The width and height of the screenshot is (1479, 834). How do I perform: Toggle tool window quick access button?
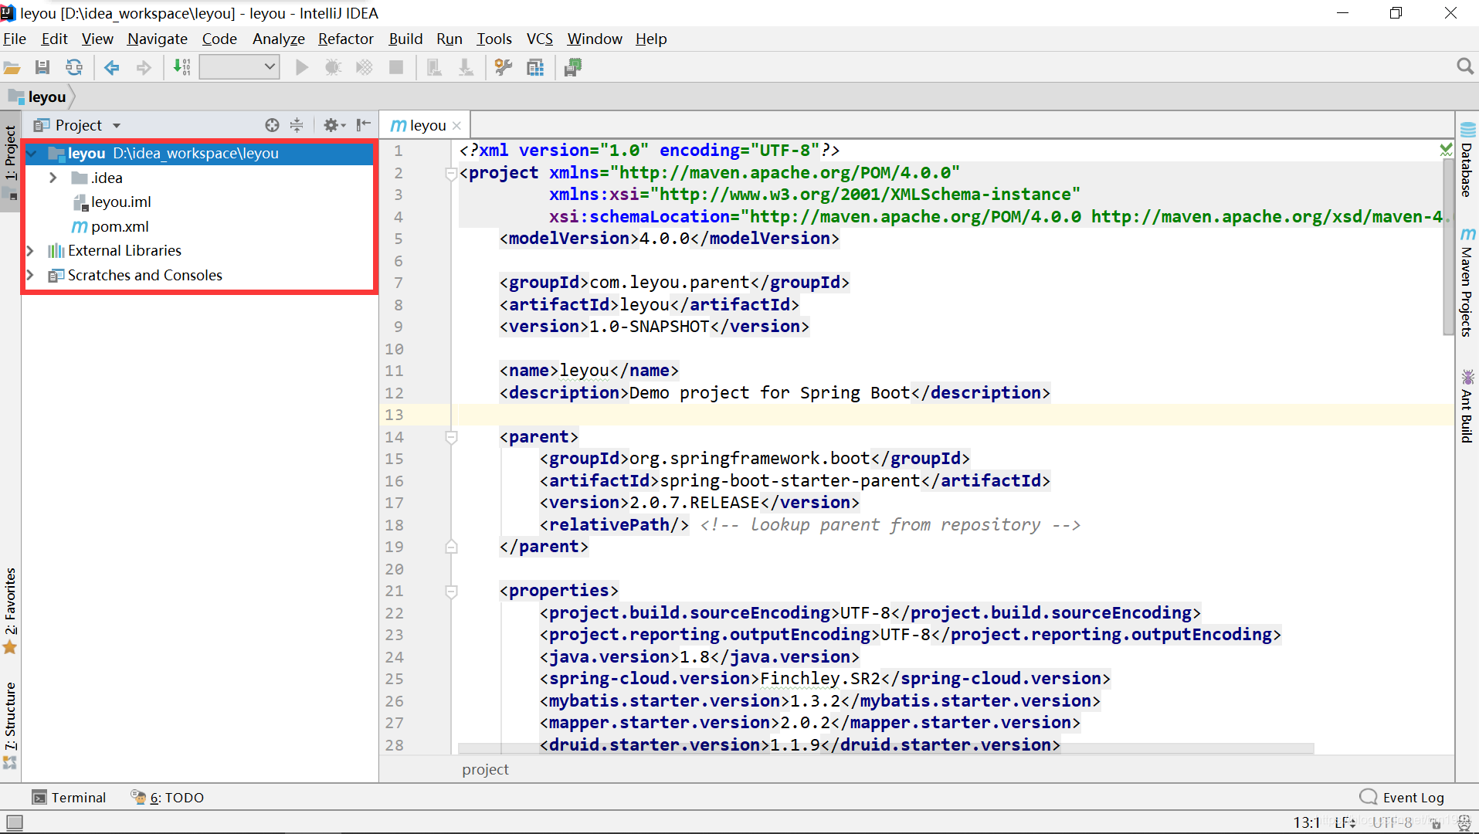point(14,822)
